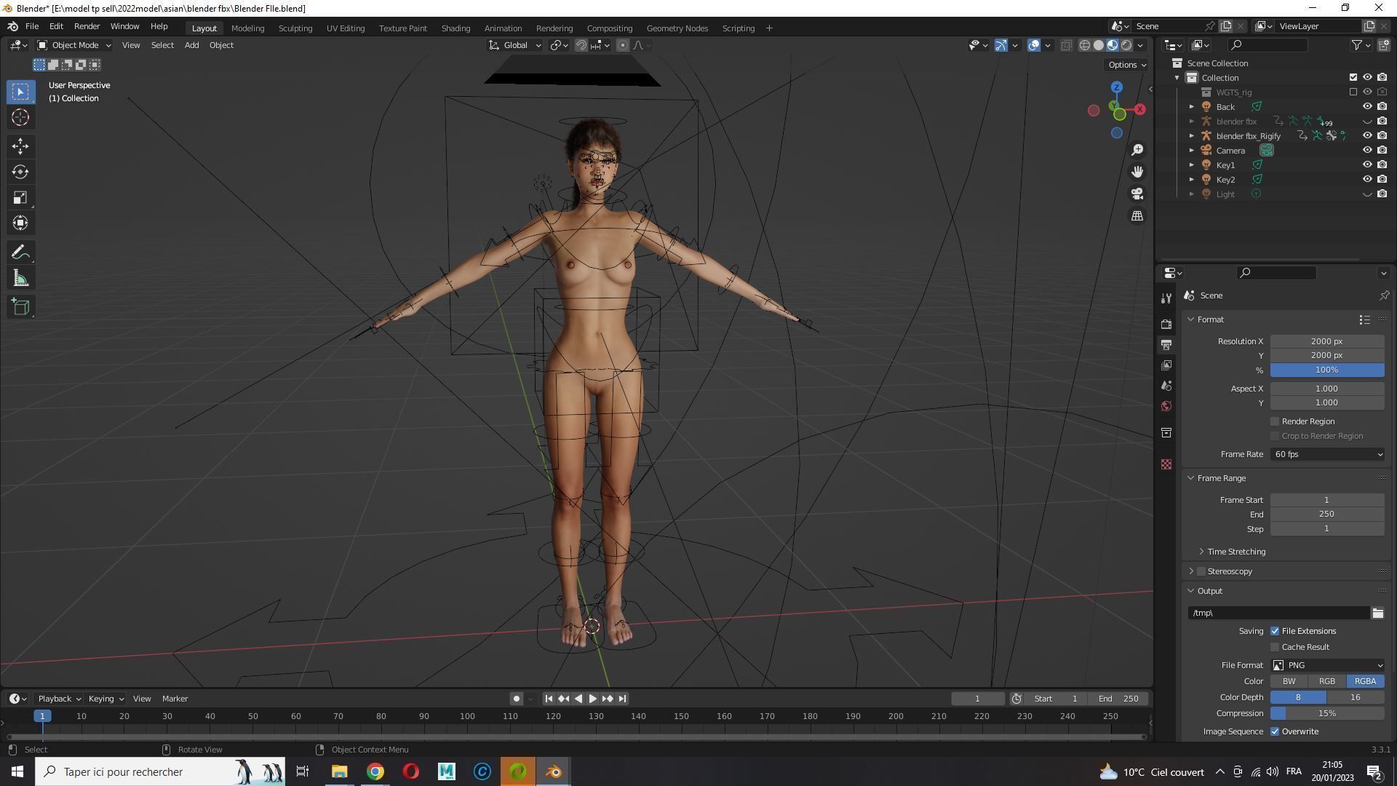1397x786 pixels.
Task: Select RGB color mode button
Action: tap(1326, 681)
